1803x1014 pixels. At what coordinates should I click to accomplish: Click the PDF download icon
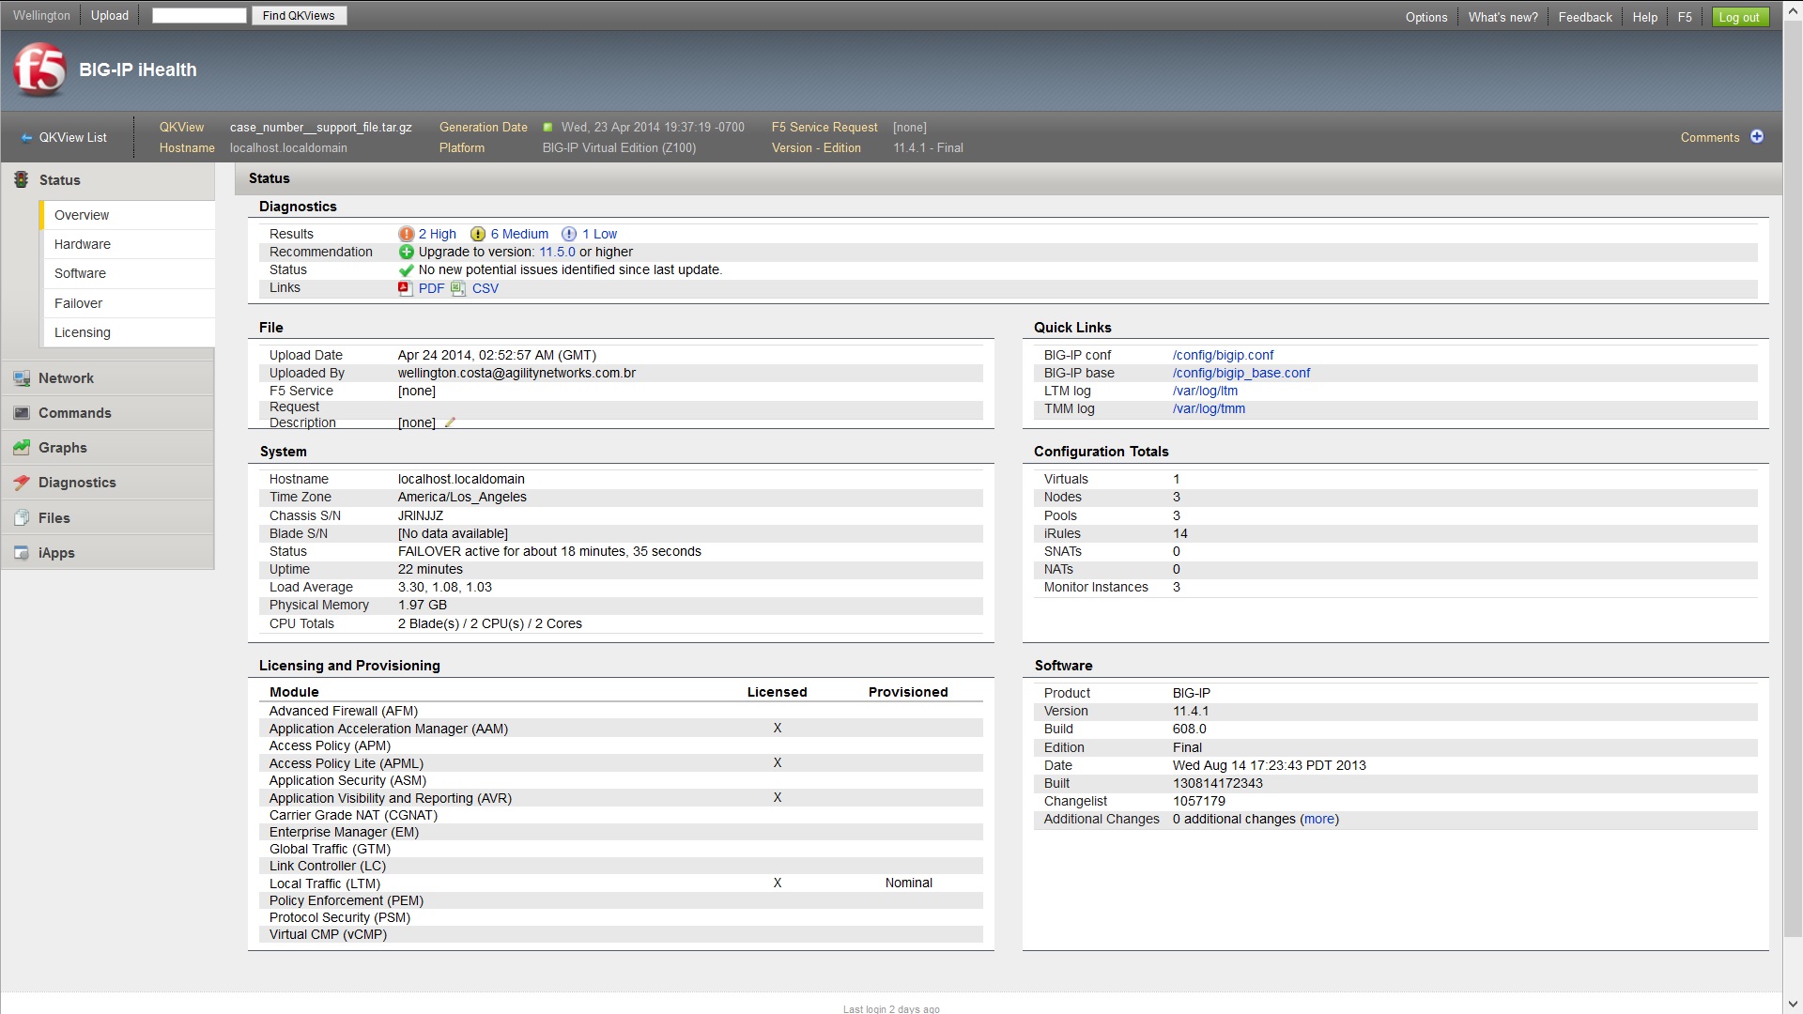click(405, 288)
